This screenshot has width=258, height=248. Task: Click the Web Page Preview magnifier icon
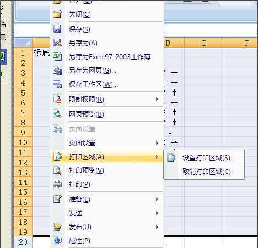[x=57, y=114]
